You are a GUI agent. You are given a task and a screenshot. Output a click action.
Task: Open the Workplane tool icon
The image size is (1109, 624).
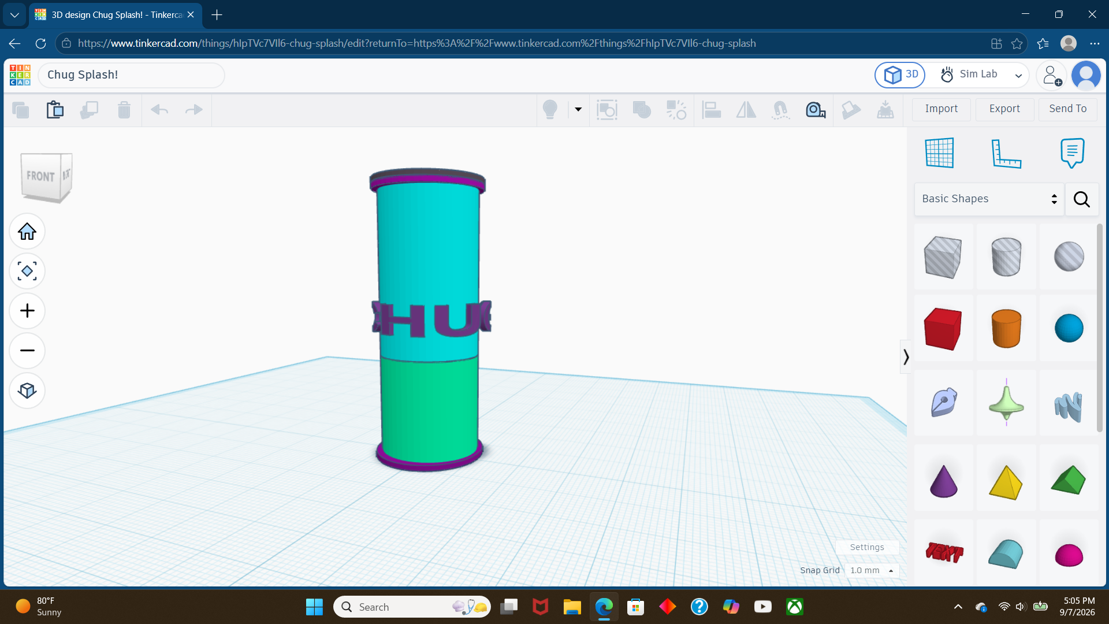pos(939,153)
